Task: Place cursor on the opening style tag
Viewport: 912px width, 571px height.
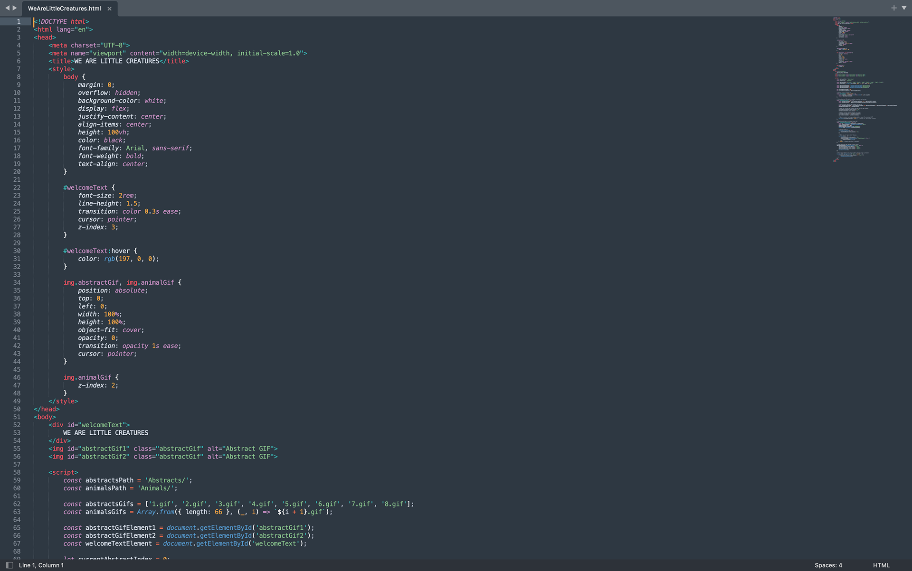Action: point(61,69)
